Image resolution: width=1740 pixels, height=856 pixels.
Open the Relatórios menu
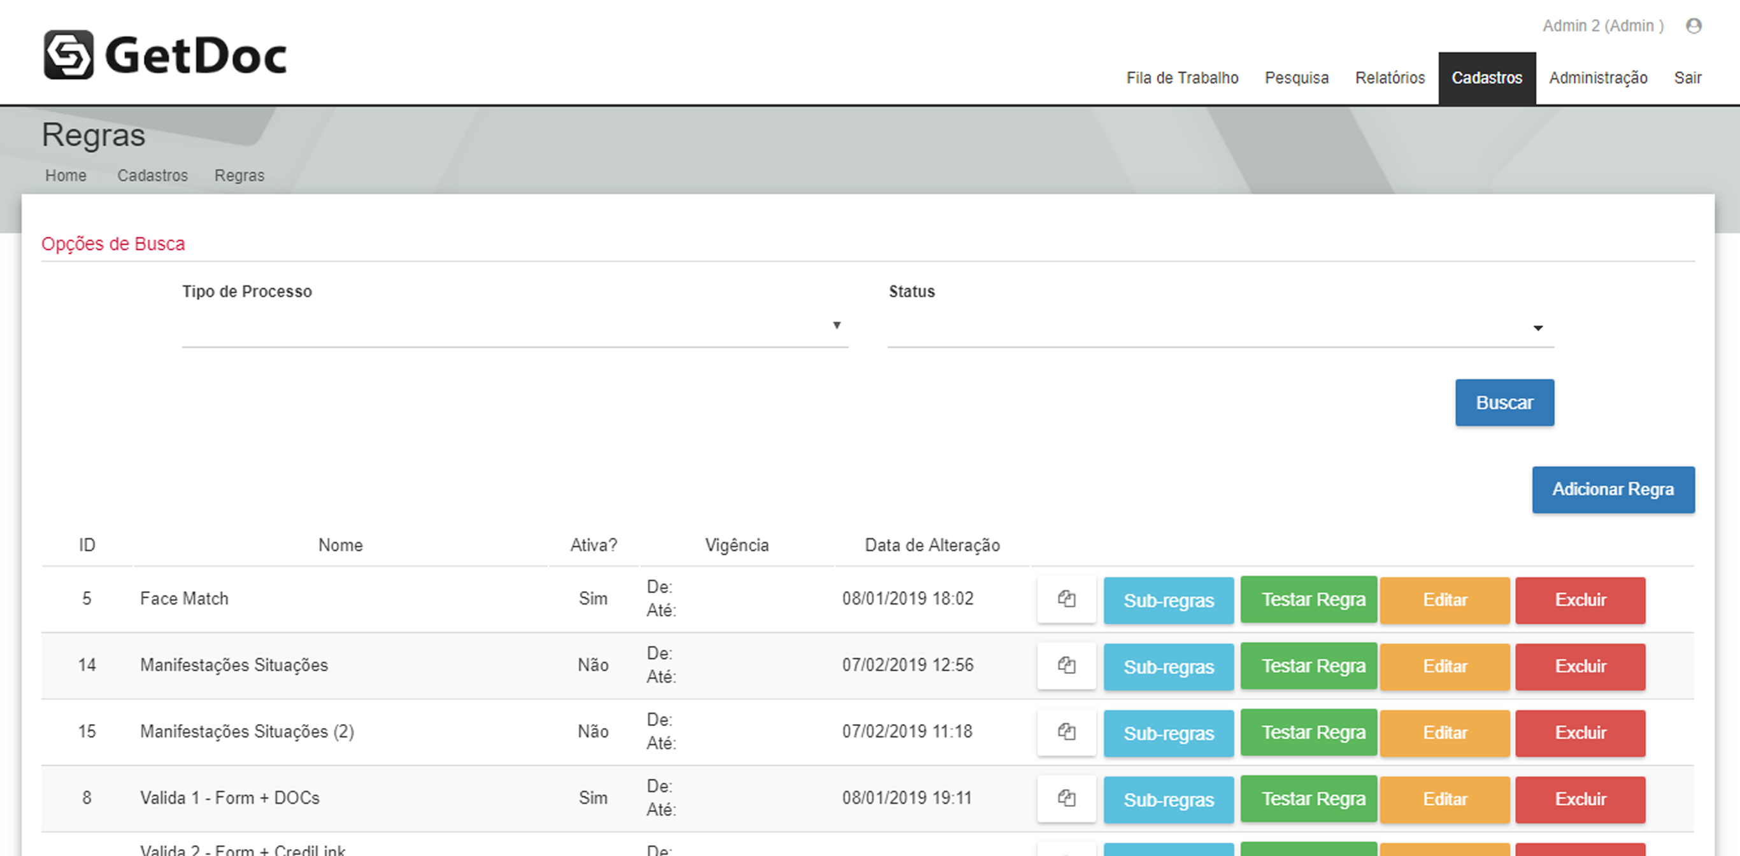coord(1390,78)
